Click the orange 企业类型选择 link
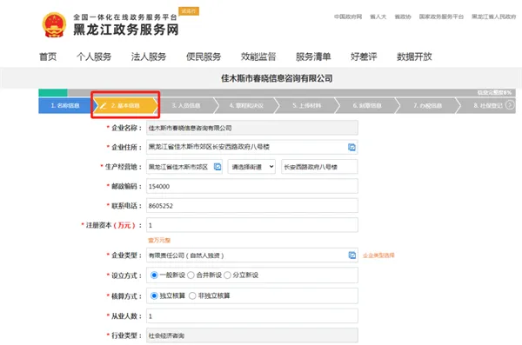This screenshot has height=345, width=522. 378,255
